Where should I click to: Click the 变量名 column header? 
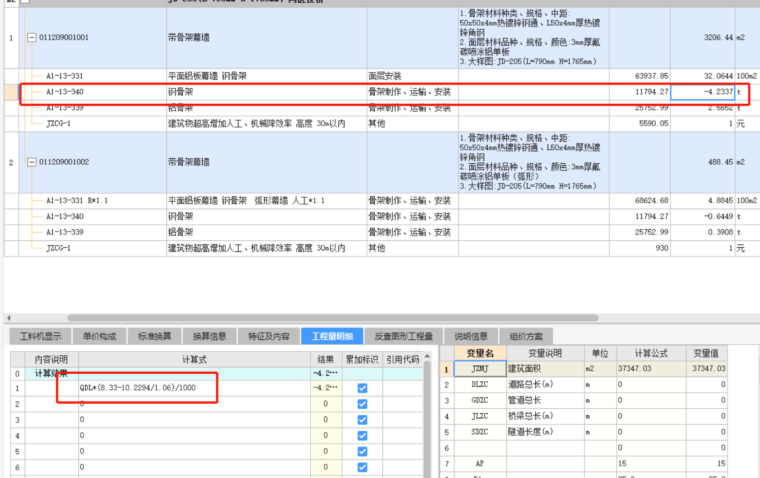coord(480,353)
